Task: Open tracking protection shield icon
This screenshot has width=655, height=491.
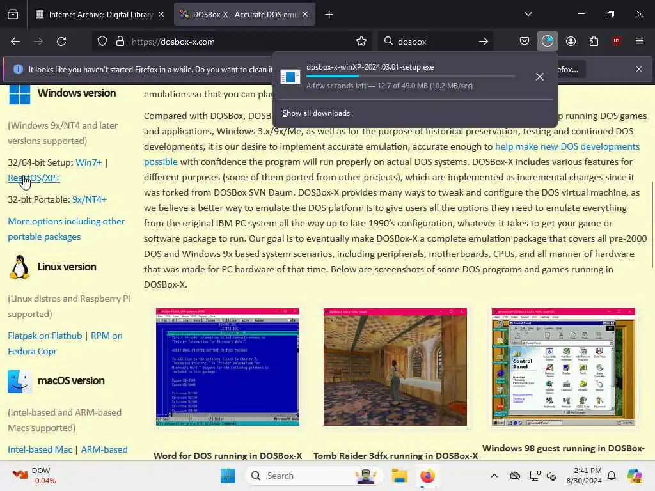Action: tap(102, 42)
